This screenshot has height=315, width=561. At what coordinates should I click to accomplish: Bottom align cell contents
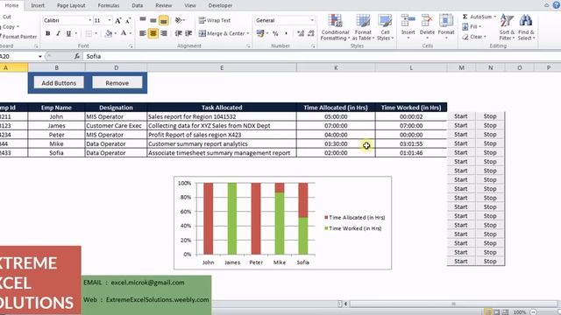point(164,20)
